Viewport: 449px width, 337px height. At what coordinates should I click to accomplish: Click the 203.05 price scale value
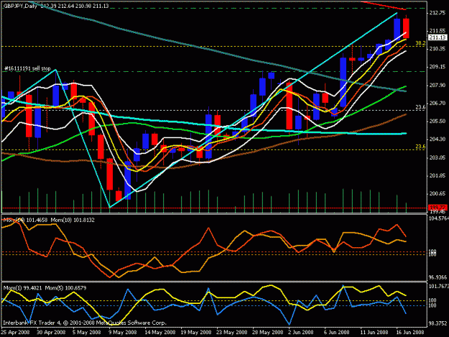click(x=438, y=157)
